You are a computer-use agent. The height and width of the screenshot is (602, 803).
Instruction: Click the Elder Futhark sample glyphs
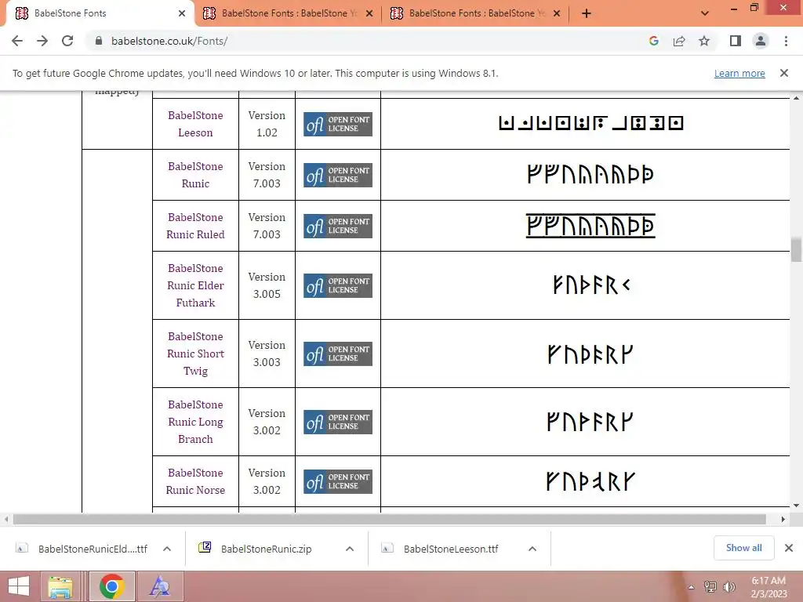(x=591, y=285)
